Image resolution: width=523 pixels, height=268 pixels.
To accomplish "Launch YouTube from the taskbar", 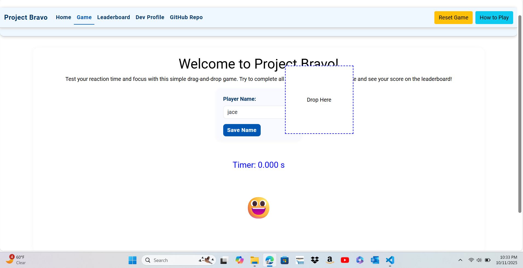I will [x=345, y=260].
